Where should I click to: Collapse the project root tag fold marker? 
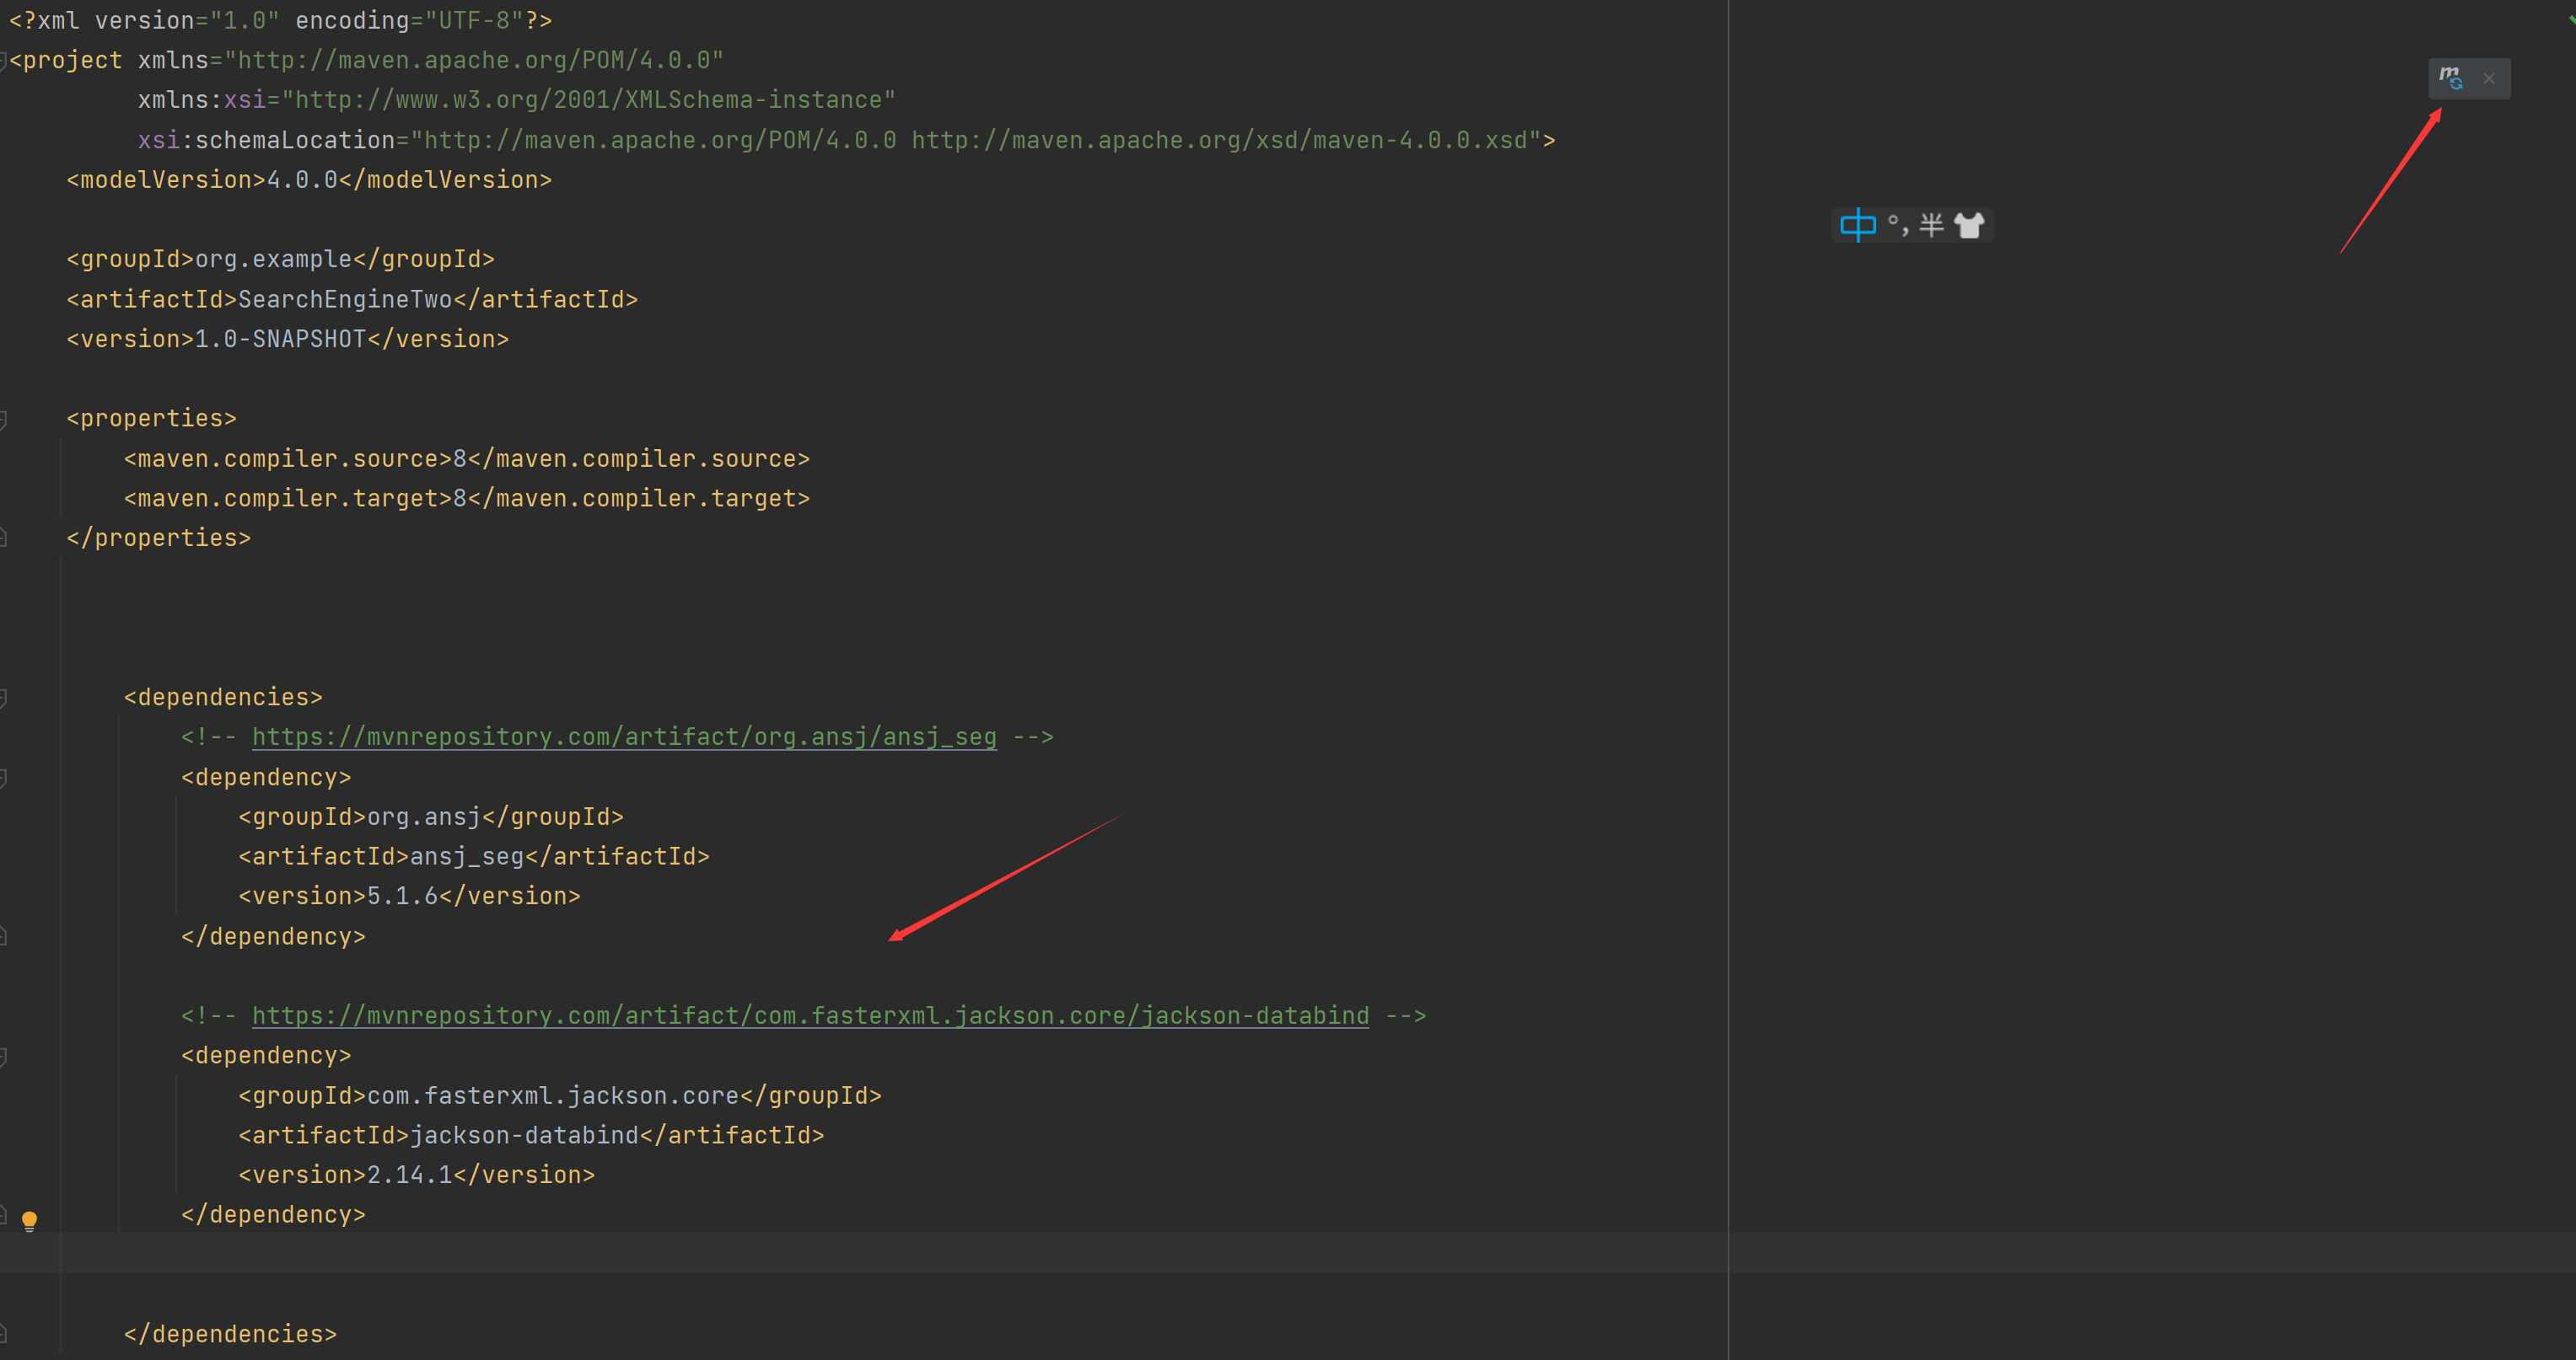pyautogui.click(x=4, y=61)
